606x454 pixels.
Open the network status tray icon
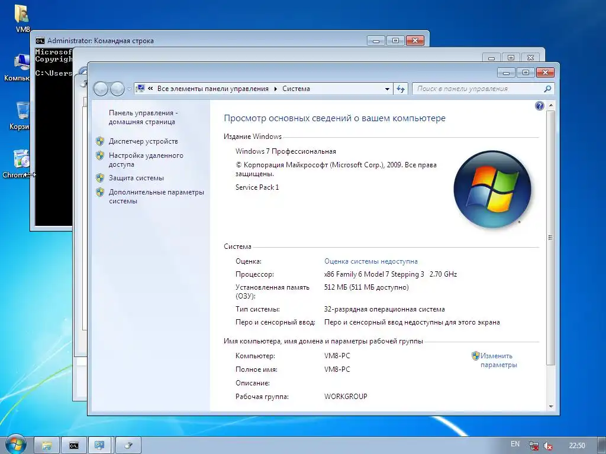click(x=534, y=446)
